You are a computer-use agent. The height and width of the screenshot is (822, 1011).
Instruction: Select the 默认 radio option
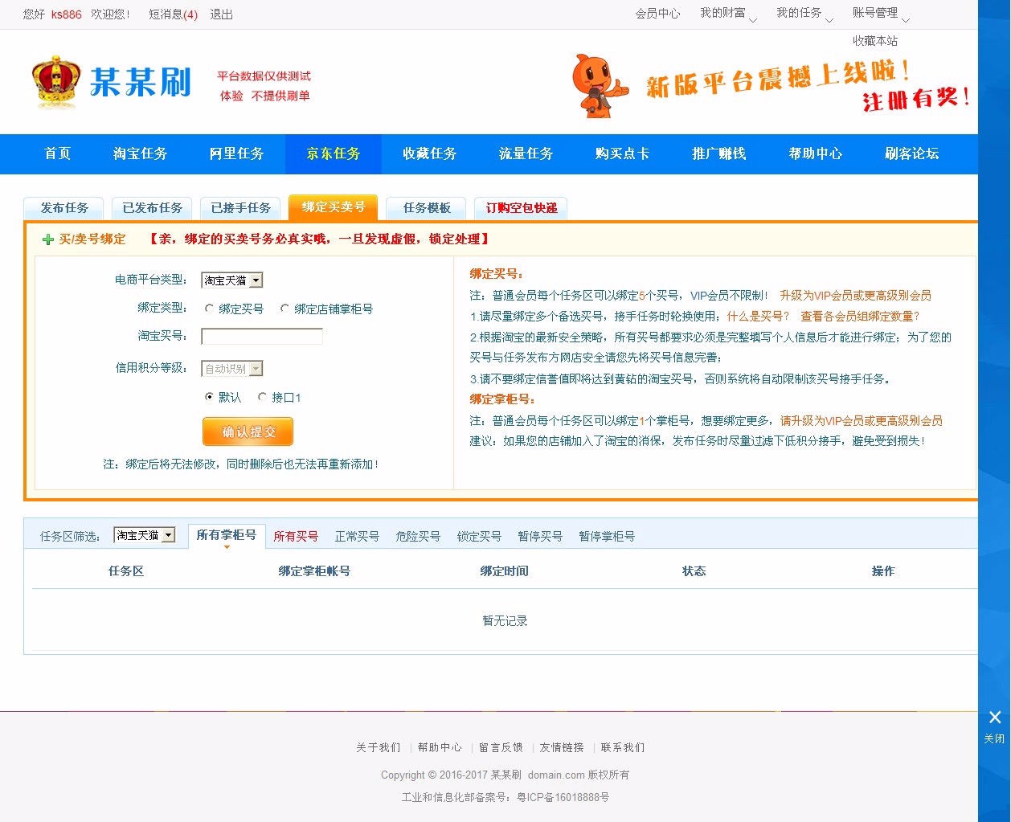[x=210, y=397]
